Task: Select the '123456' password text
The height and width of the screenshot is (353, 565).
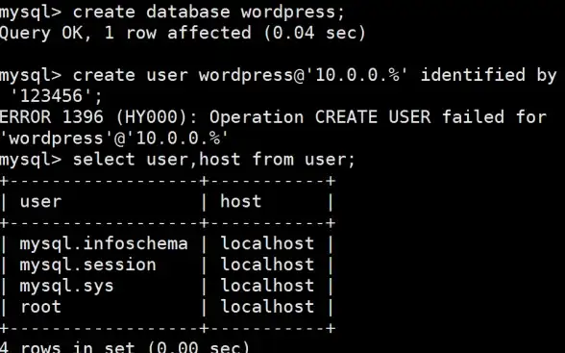Action: [51, 96]
